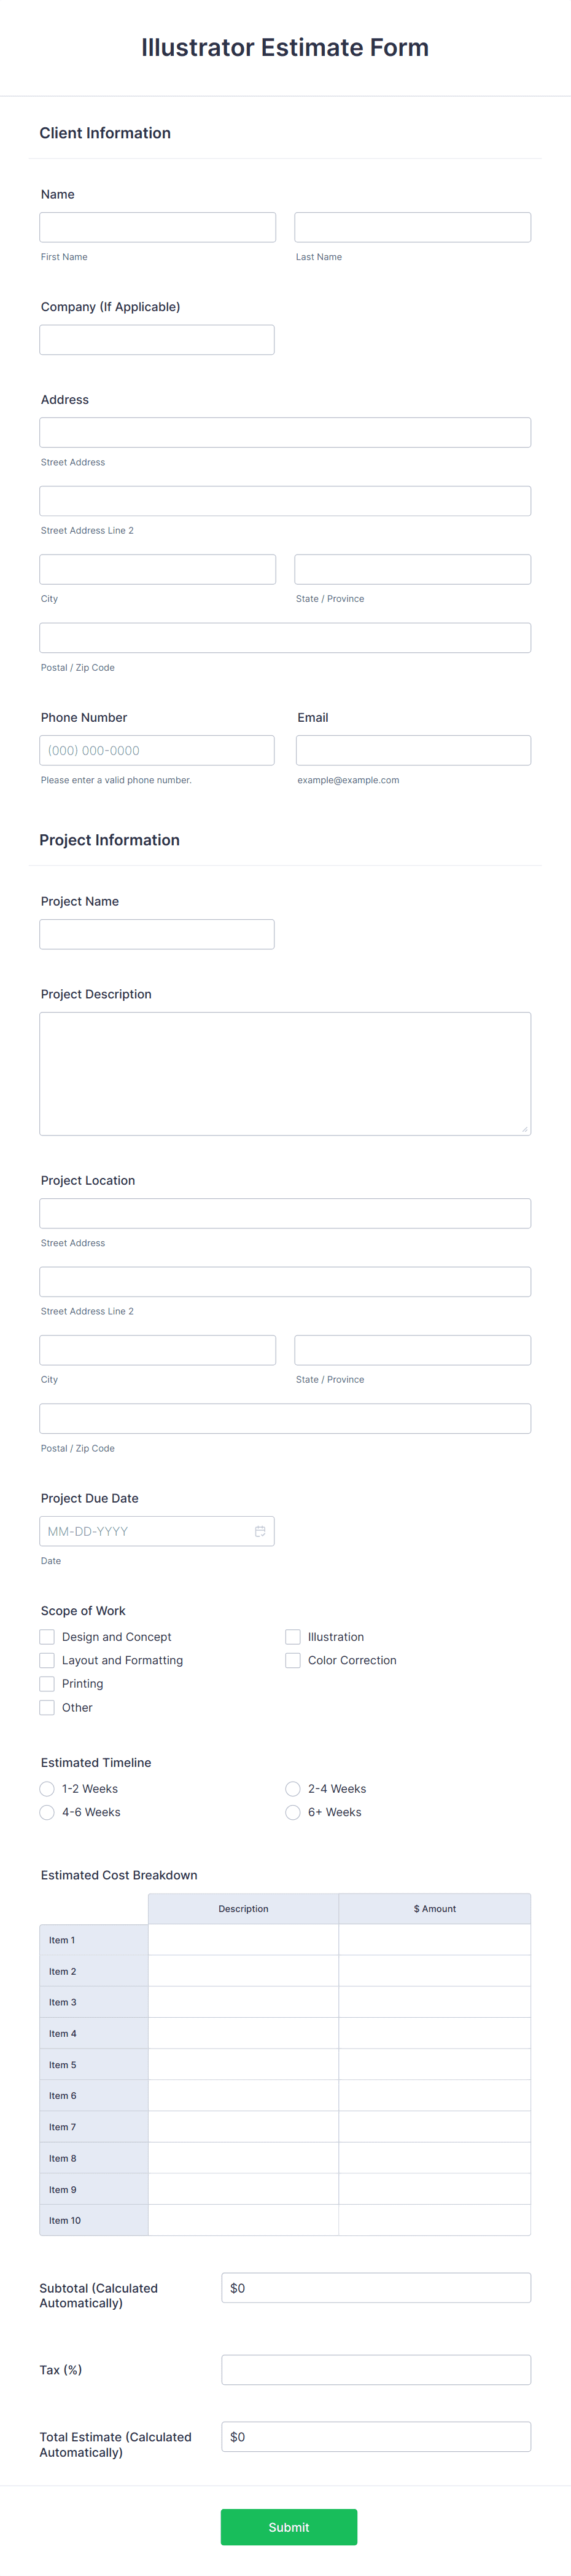Check the Design and Concept box
The image size is (571, 2576).
47,1637
